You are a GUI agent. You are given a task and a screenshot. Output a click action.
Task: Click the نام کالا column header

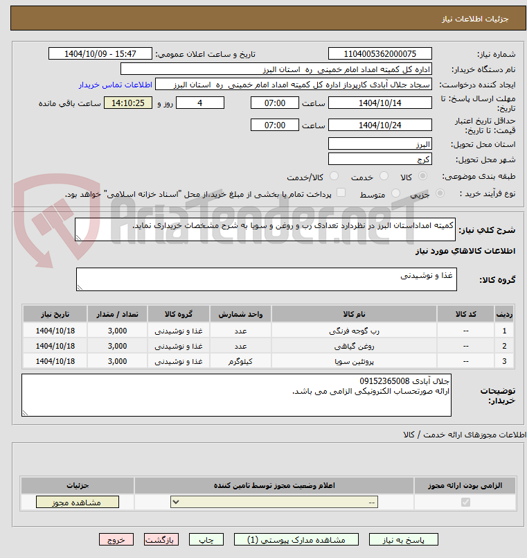pyautogui.click(x=354, y=314)
